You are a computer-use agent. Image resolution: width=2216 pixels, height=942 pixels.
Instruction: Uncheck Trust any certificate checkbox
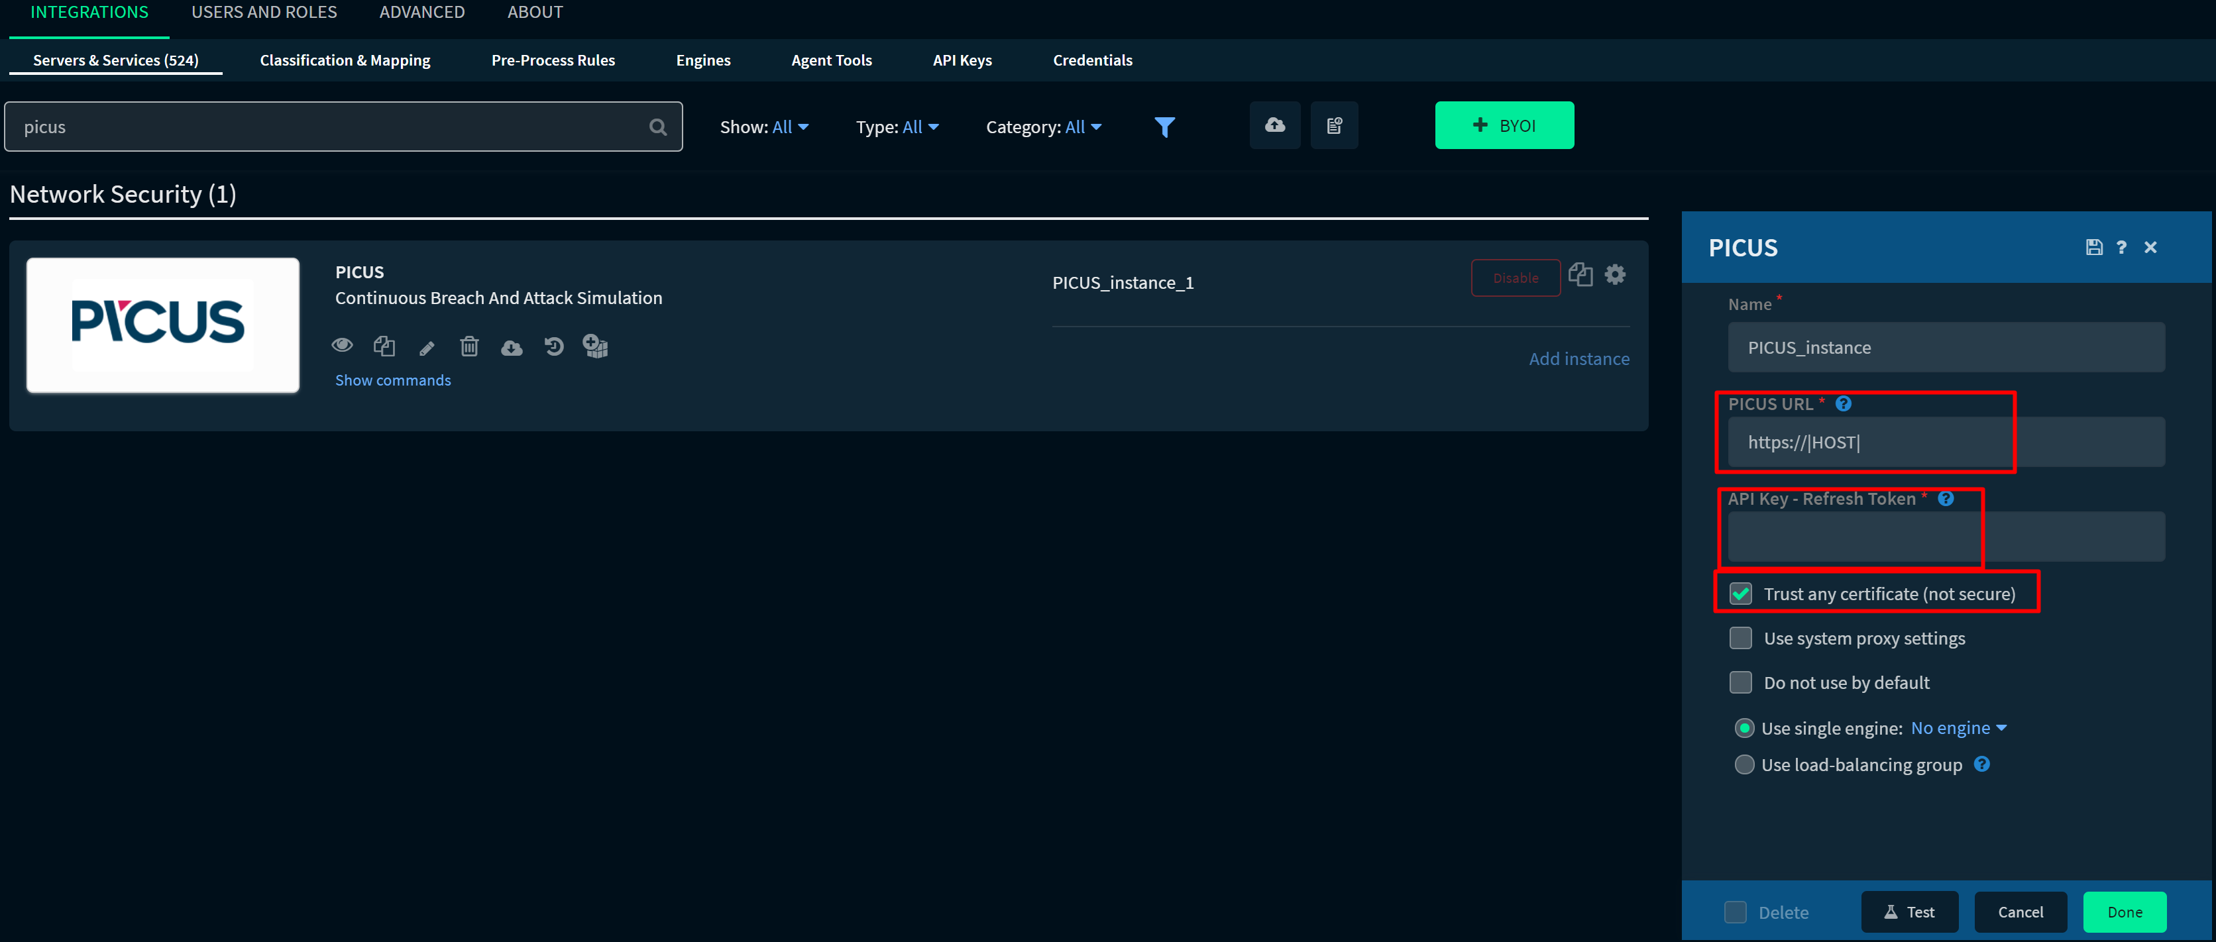(1740, 594)
